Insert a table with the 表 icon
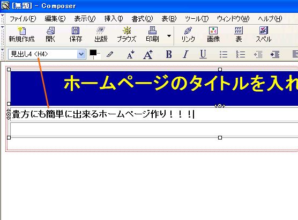This screenshot has height=220, width=298. pos(239,35)
